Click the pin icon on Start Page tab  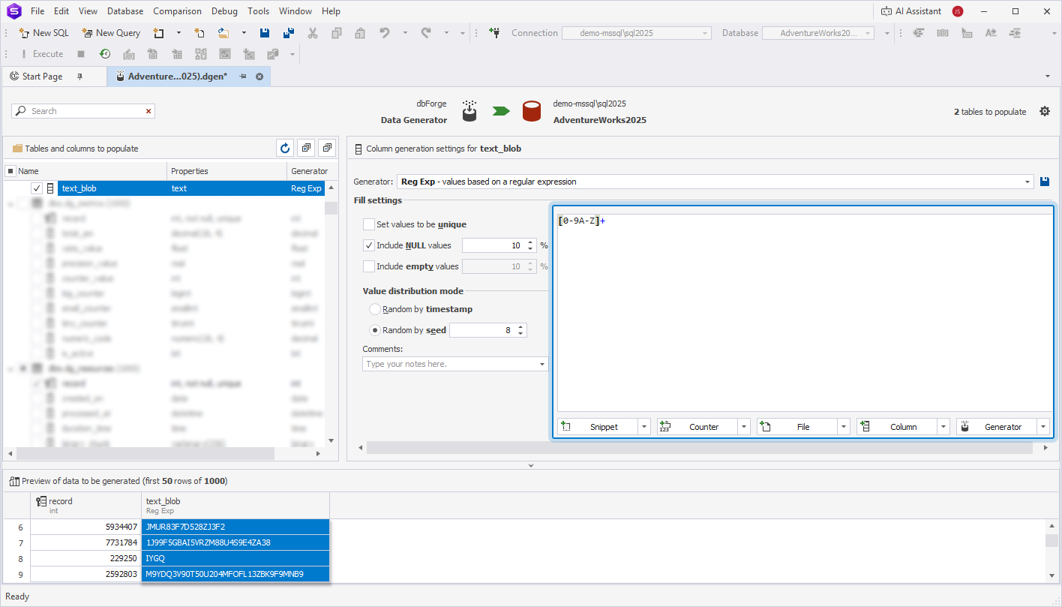tap(80, 77)
